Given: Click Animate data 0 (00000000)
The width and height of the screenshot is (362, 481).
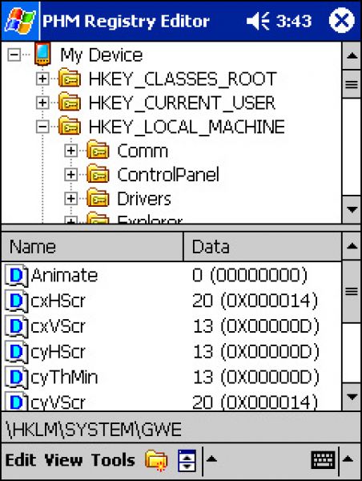Looking at the screenshot, I should coord(250,275).
